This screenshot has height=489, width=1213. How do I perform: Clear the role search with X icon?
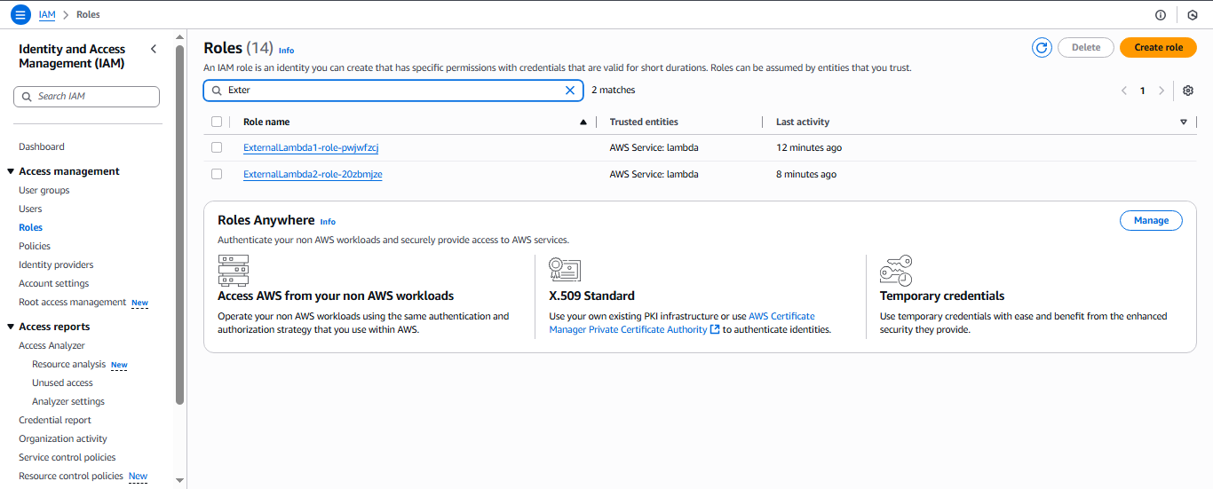[570, 91]
